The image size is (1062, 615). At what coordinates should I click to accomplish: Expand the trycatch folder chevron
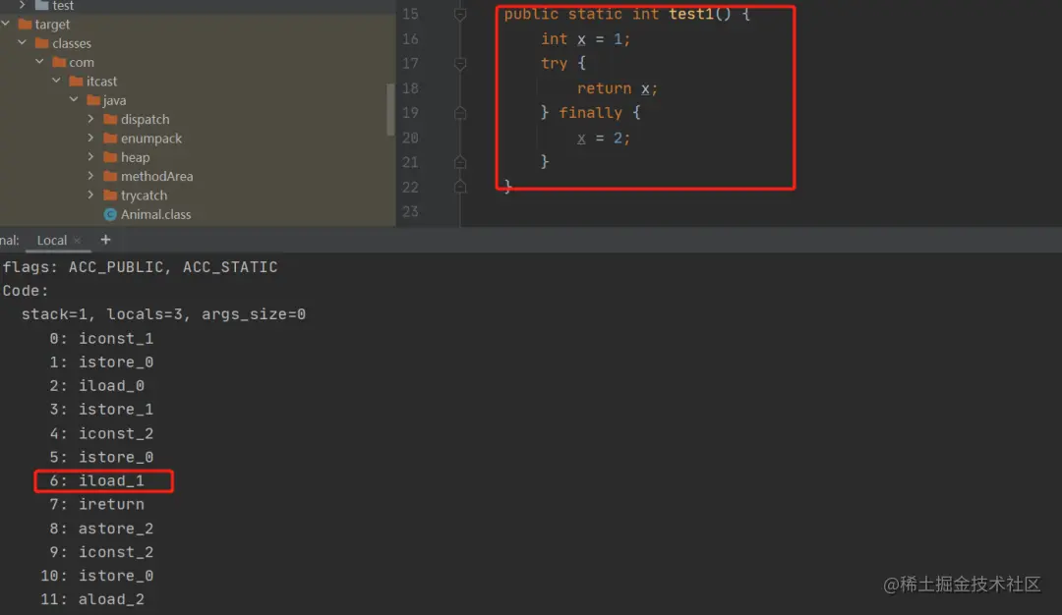pos(90,195)
